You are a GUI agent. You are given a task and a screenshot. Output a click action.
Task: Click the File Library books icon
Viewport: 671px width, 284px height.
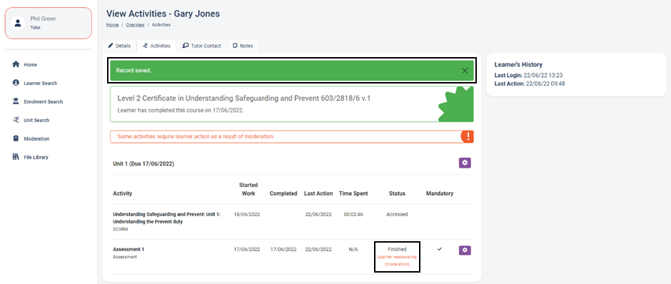(16, 157)
